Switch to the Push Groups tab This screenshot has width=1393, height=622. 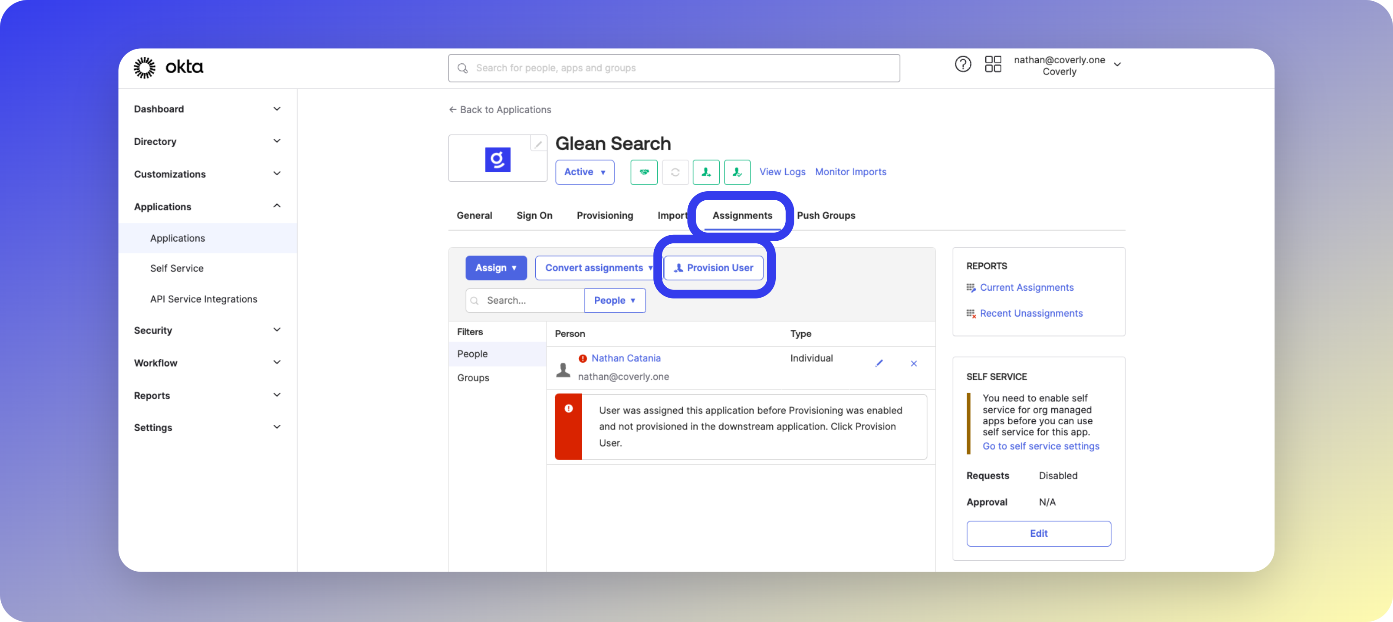pyautogui.click(x=826, y=215)
